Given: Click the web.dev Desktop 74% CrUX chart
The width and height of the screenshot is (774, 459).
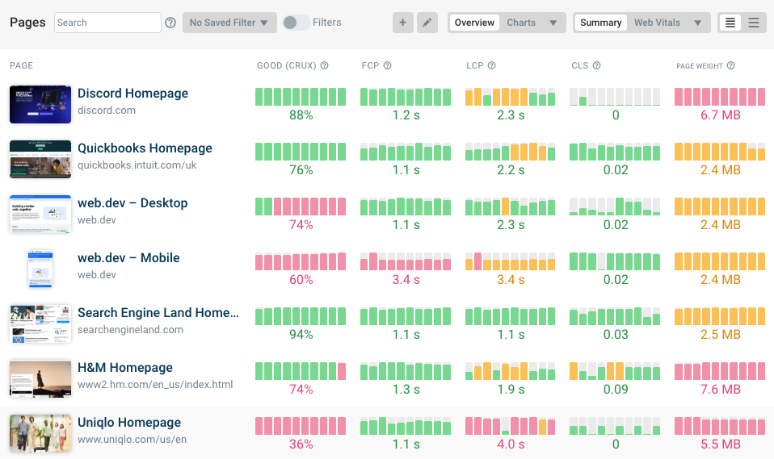Looking at the screenshot, I should 301,207.
